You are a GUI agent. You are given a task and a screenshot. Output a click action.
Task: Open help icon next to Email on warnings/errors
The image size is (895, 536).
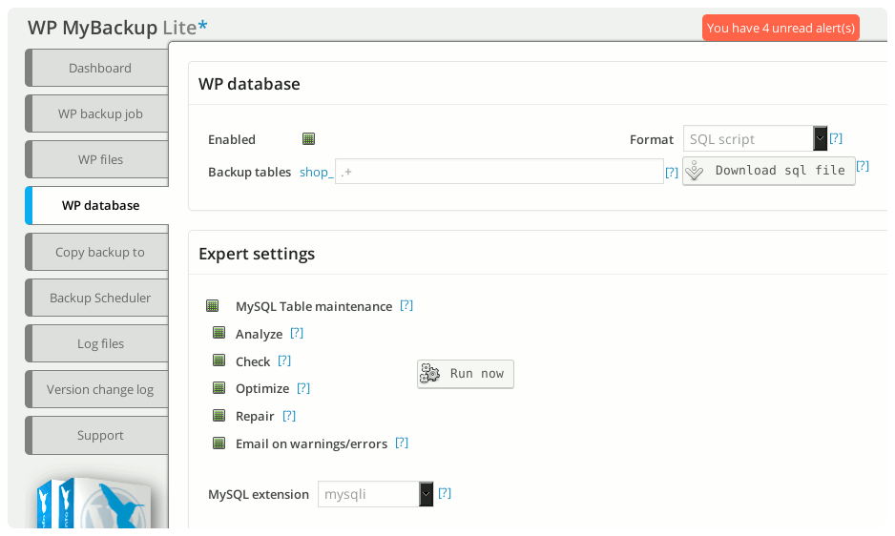click(x=402, y=443)
